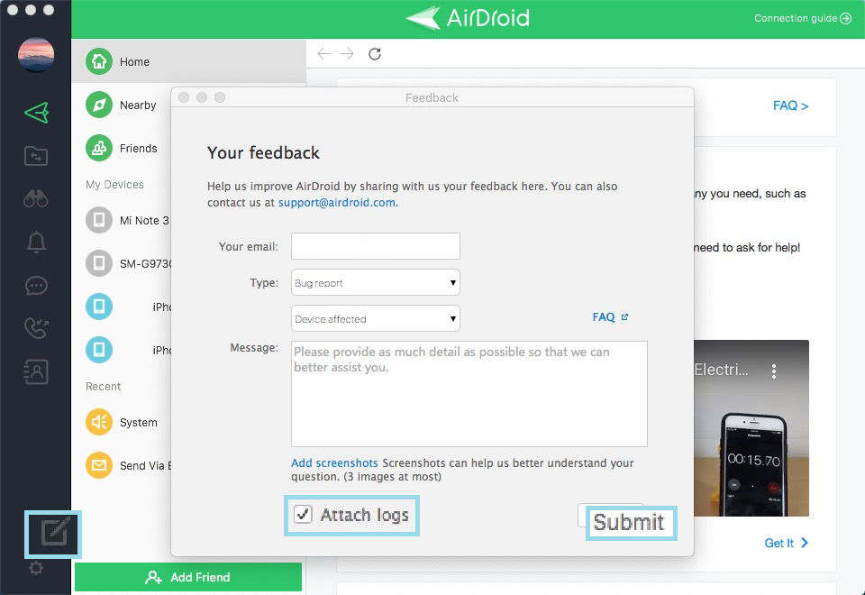
Task: Click into the Message text area
Action: [x=469, y=394]
